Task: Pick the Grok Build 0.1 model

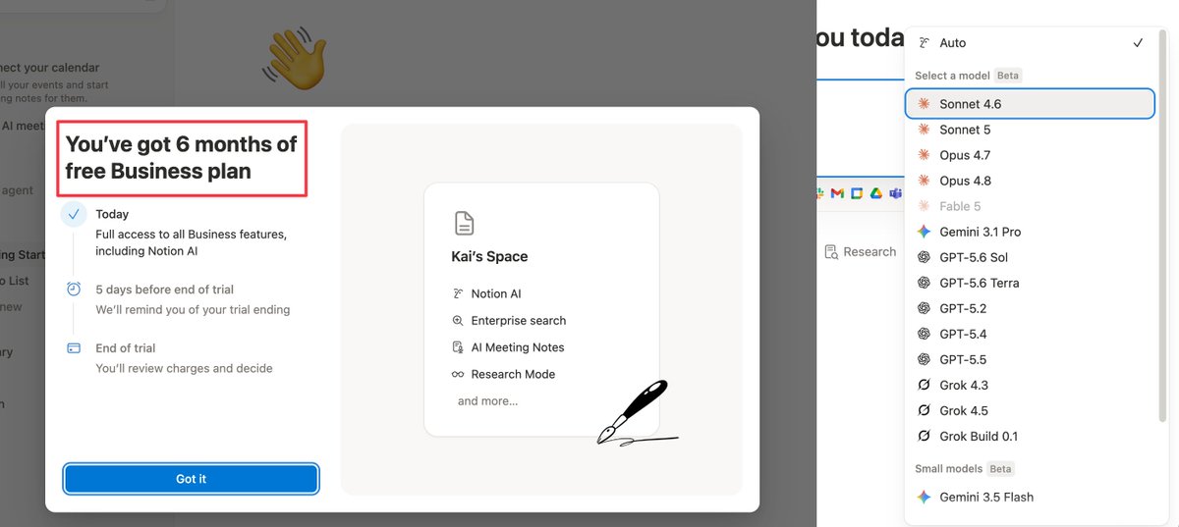Action: 1029,436
